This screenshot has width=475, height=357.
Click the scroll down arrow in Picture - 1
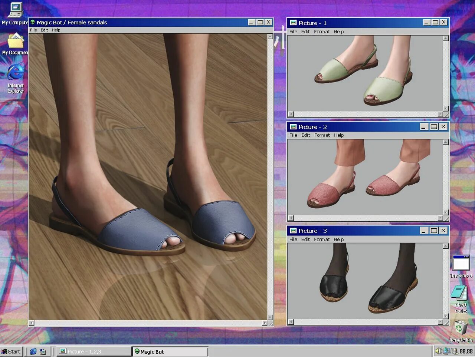coord(446,108)
